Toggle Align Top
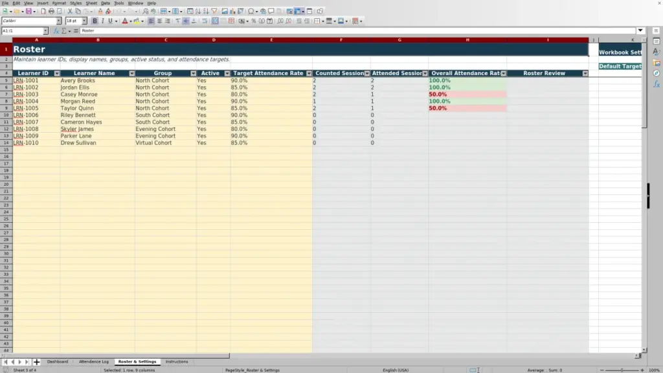 click(x=177, y=21)
